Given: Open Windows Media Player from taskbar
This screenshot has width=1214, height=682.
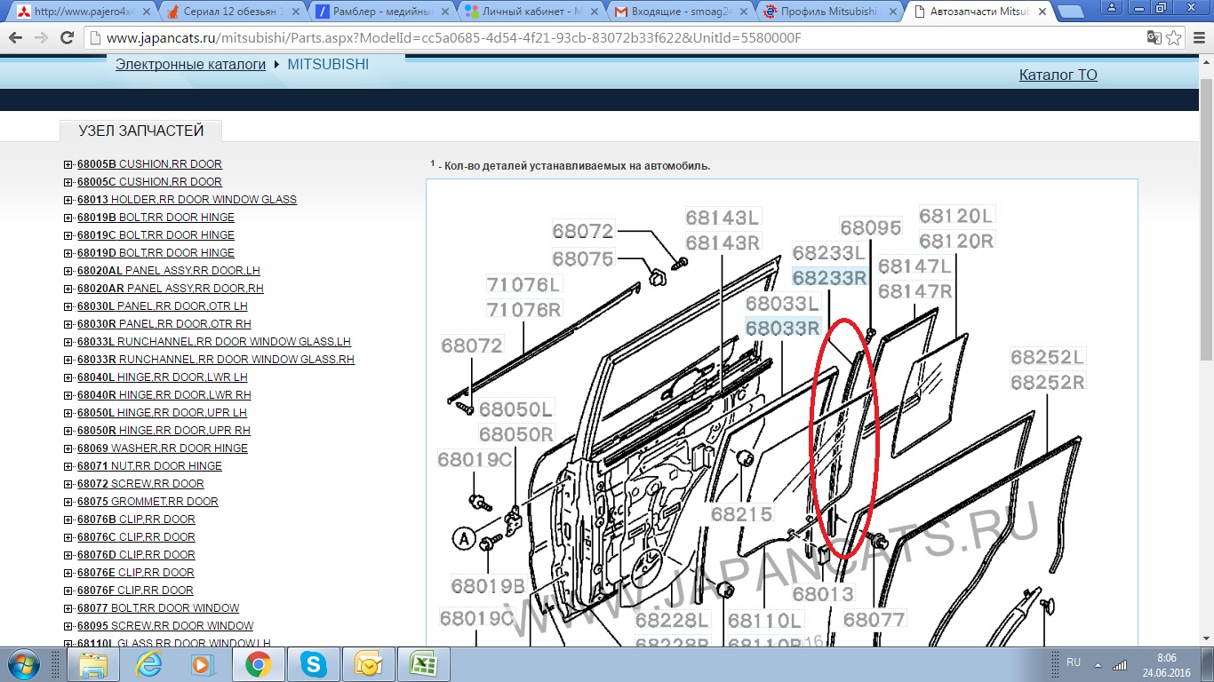Looking at the screenshot, I should pos(204,664).
